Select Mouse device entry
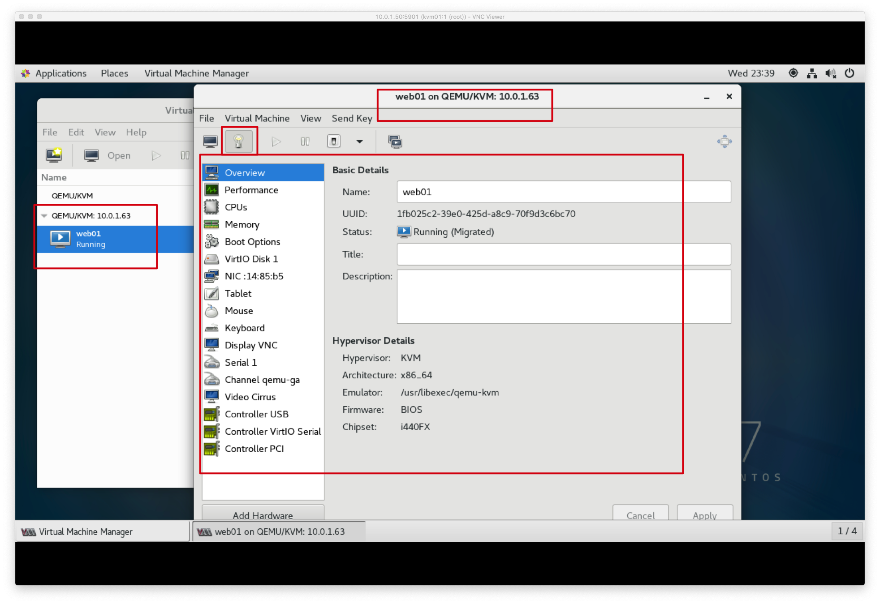 point(263,310)
